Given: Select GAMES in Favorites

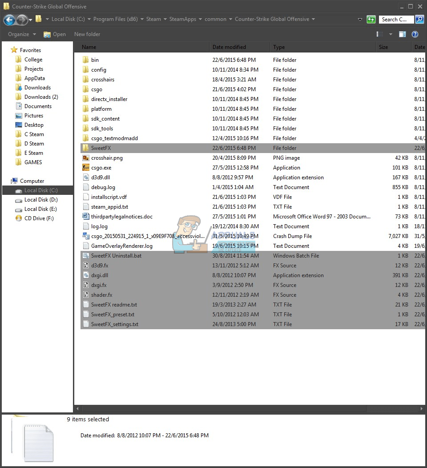Looking at the screenshot, I should (33, 162).
